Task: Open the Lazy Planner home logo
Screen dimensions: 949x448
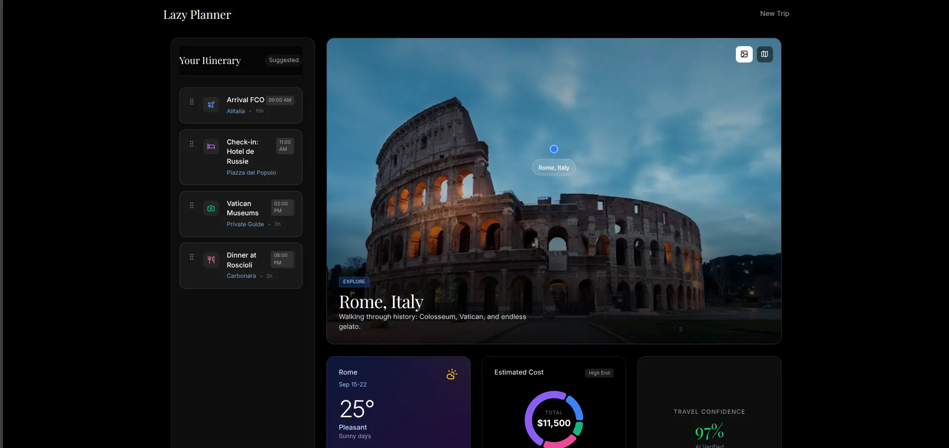Action: pyautogui.click(x=197, y=15)
